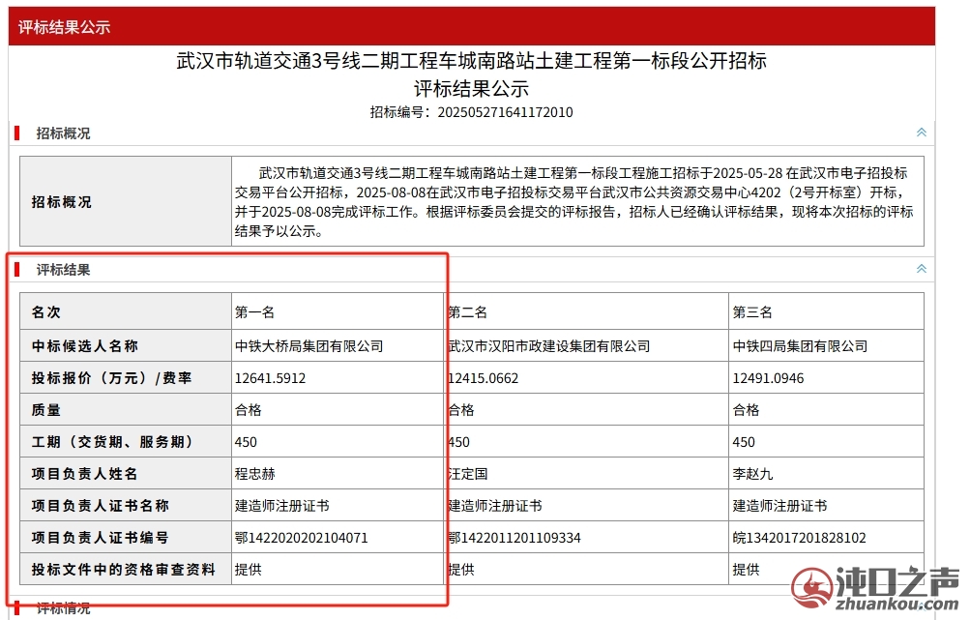Select the 评标结果公示 red header tab
970x620 pixels.
coord(64,27)
